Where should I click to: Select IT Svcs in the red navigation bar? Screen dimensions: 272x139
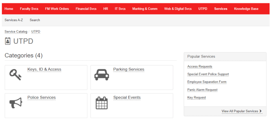pos(120,9)
